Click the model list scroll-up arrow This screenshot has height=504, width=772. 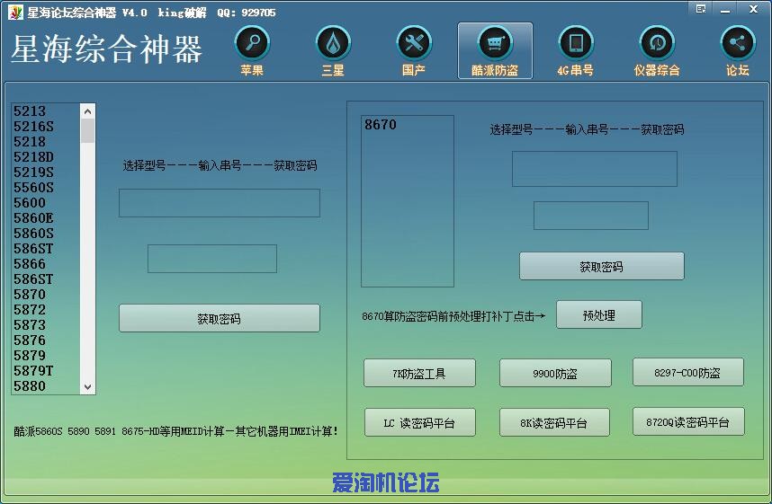coord(87,111)
